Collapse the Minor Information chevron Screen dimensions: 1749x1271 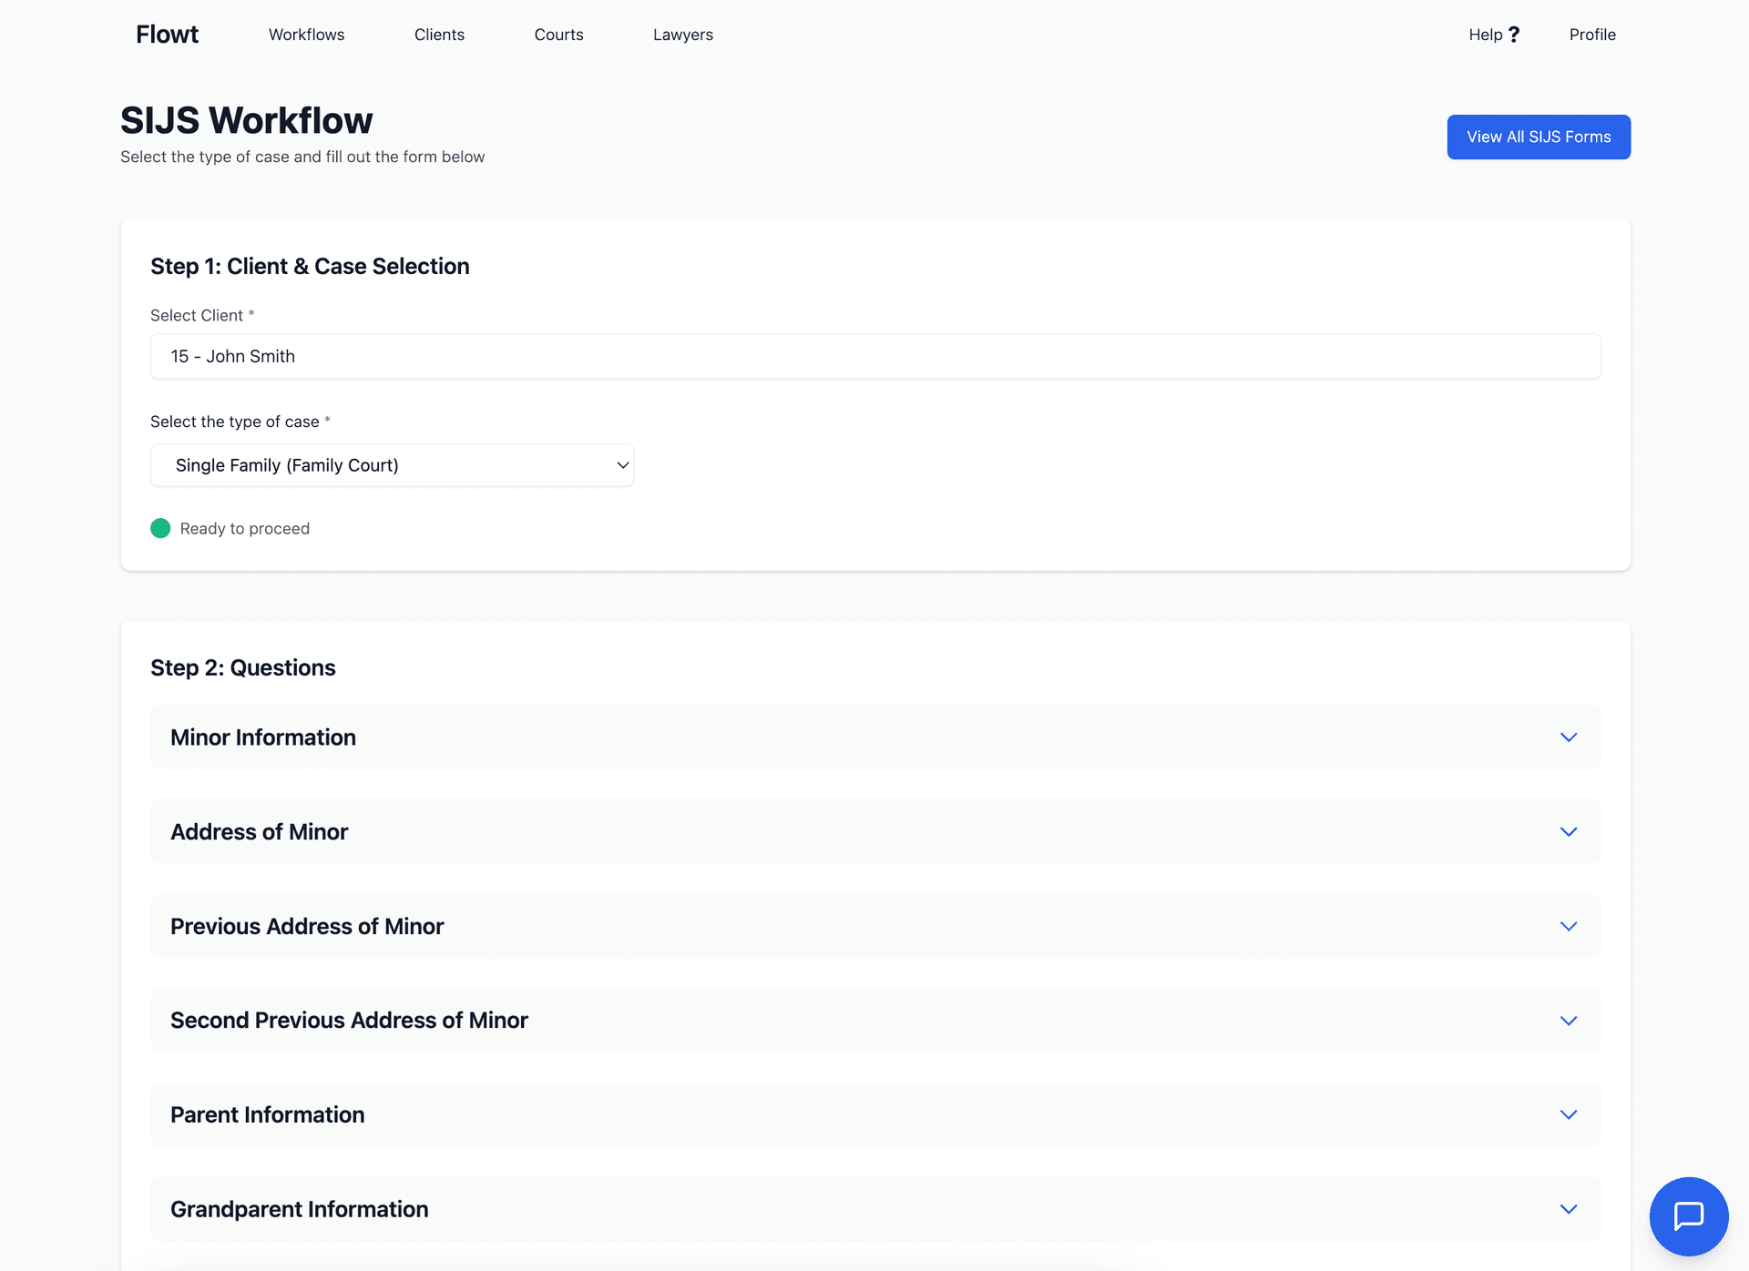coord(1569,737)
